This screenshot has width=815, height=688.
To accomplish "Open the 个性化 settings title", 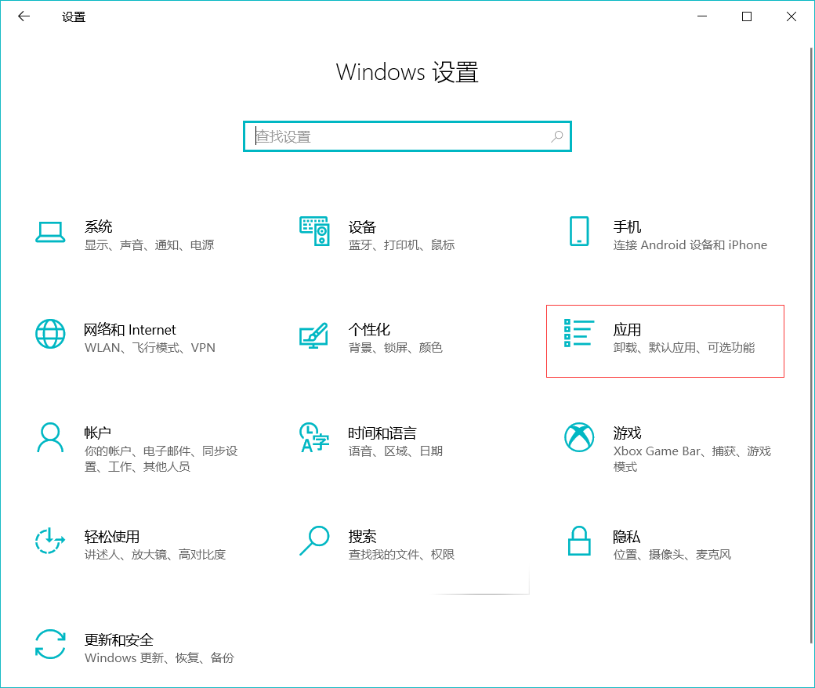I will 369,330.
